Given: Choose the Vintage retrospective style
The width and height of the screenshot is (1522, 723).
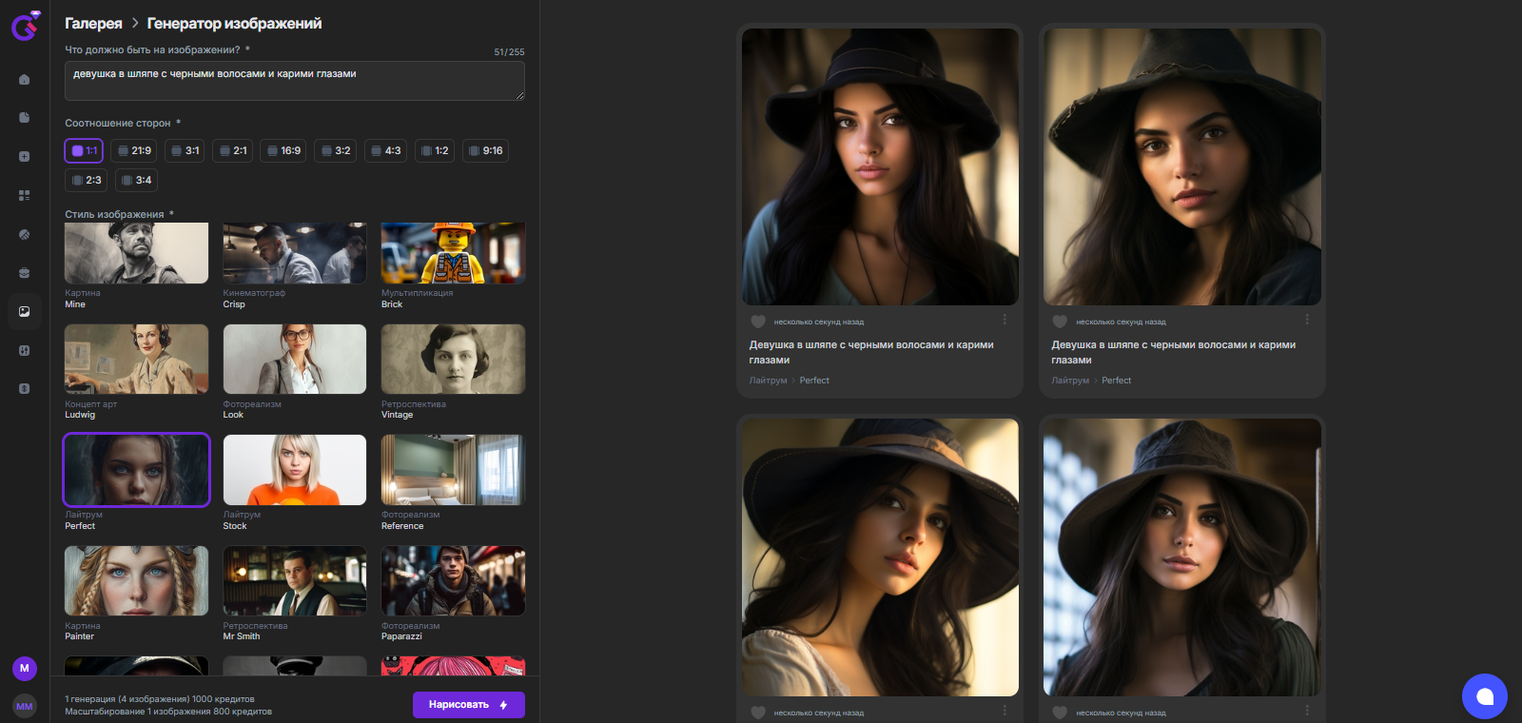Looking at the screenshot, I should [x=453, y=359].
